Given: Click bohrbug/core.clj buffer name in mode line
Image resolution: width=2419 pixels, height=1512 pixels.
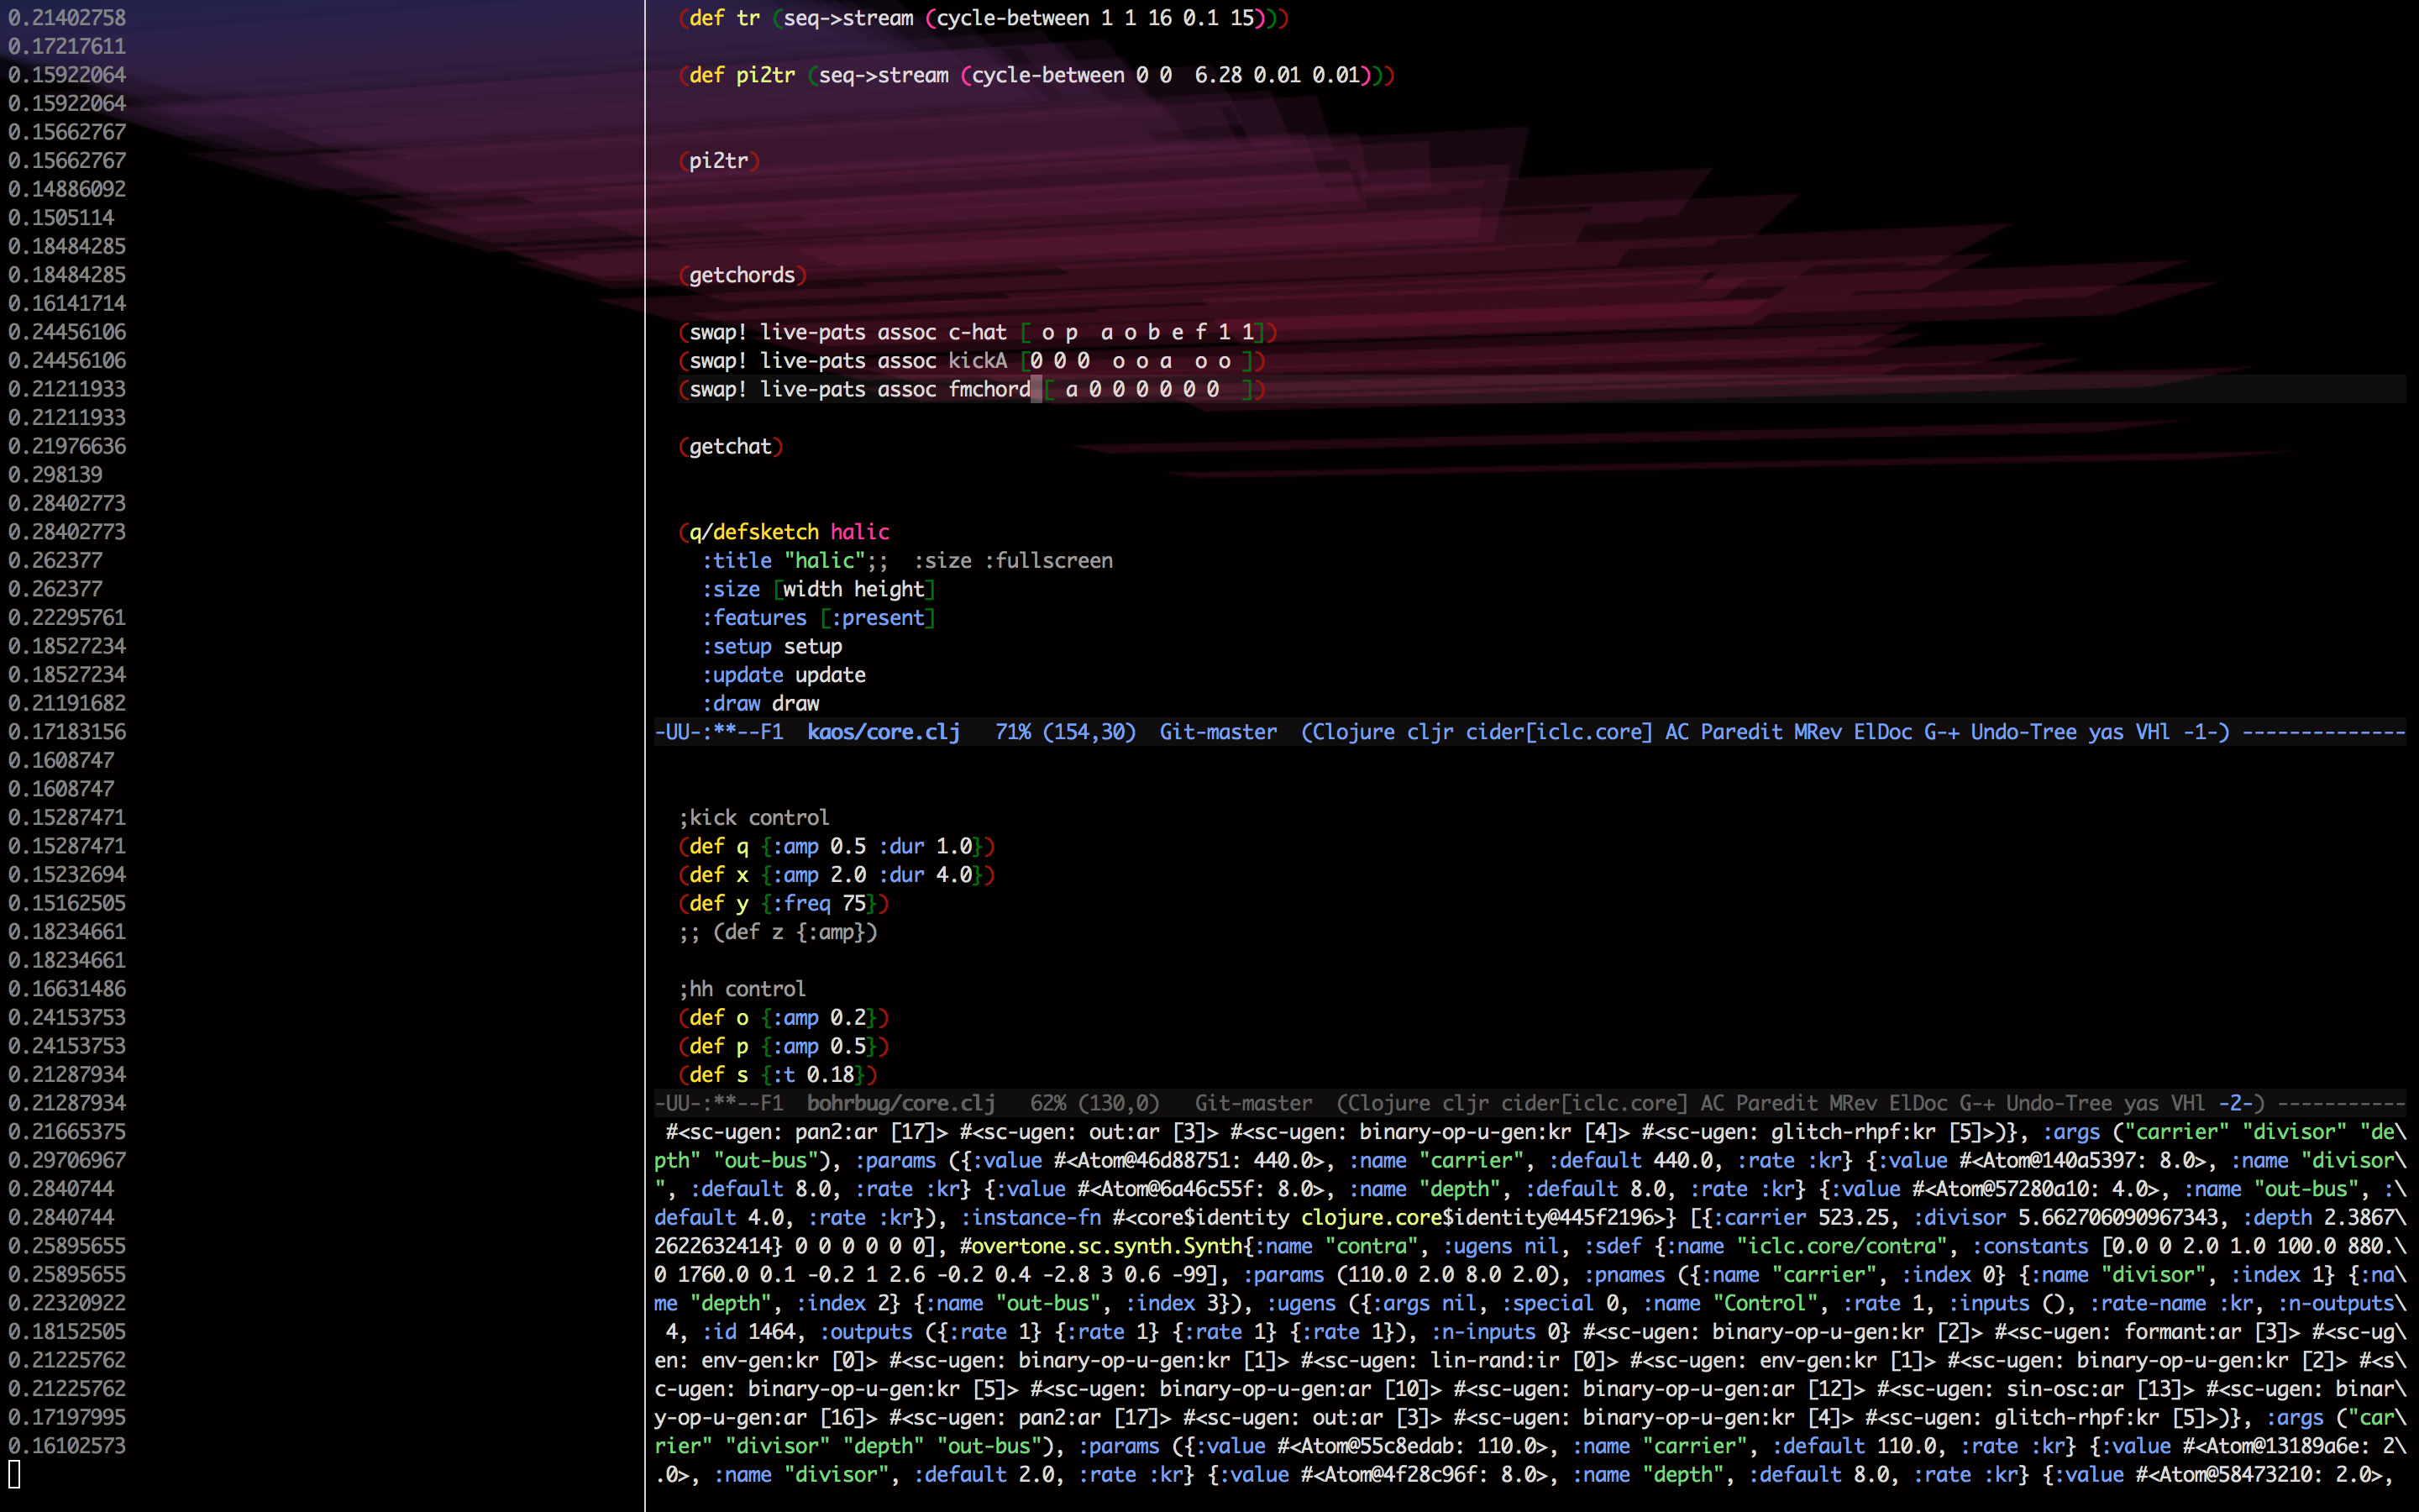Looking at the screenshot, I should click(x=900, y=1103).
